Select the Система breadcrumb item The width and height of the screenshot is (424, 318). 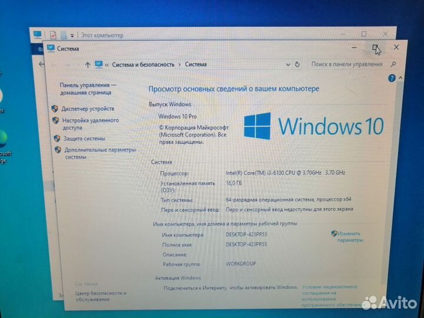point(196,64)
